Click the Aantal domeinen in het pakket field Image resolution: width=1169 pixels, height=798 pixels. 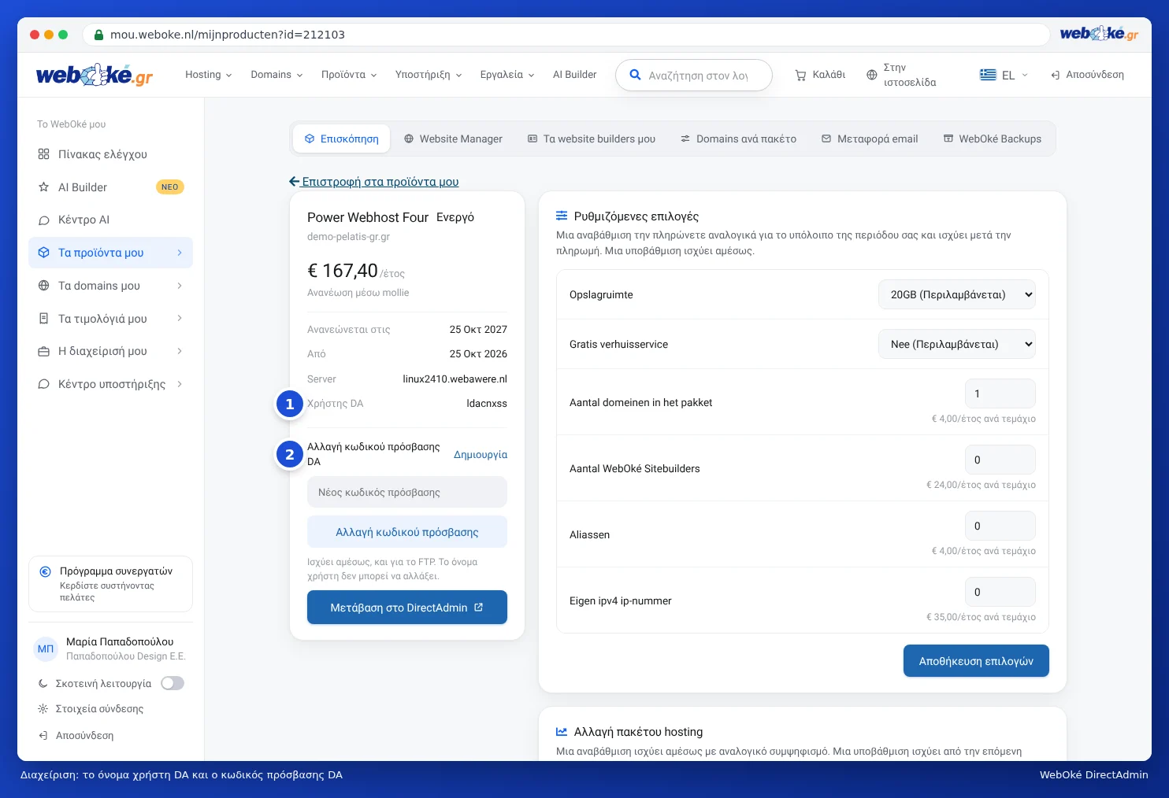(x=1000, y=393)
